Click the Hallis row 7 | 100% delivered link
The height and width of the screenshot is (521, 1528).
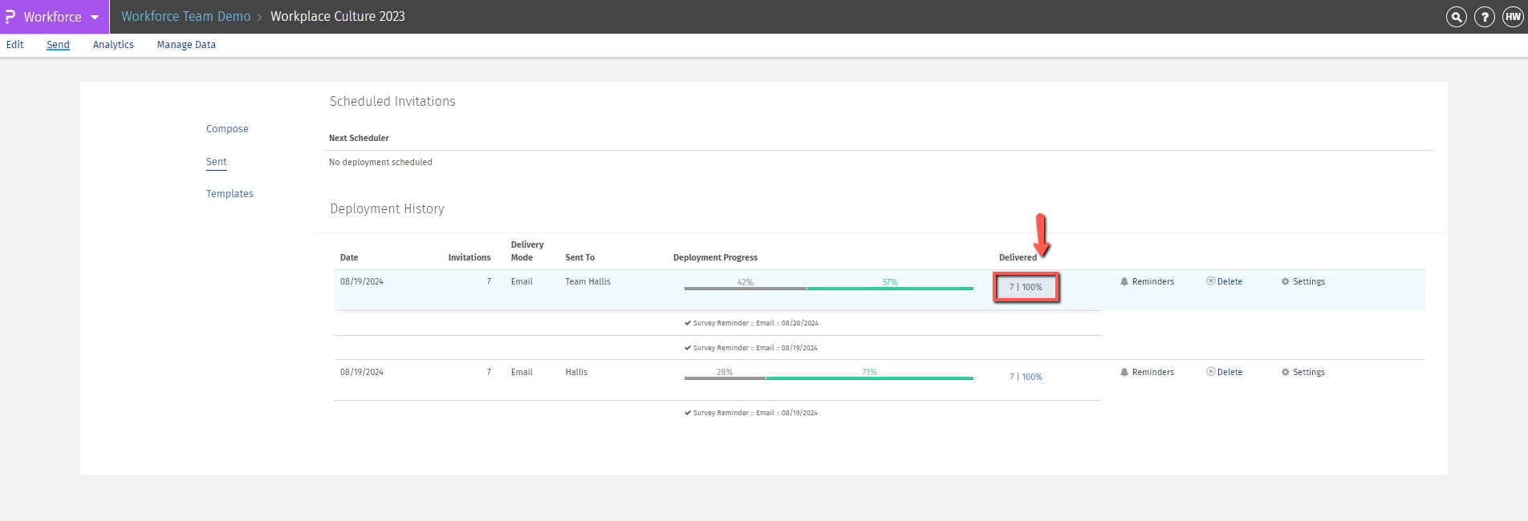pyautogui.click(x=1026, y=377)
